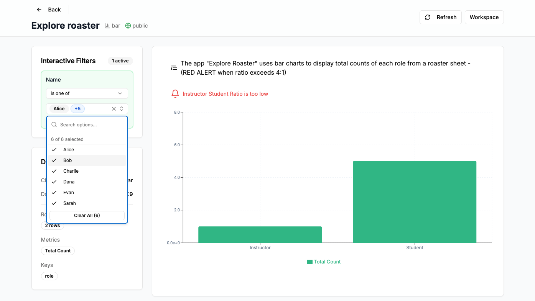Click the Total Count legend color swatch
The height and width of the screenshot is (301, 535).
coord(310,262)
